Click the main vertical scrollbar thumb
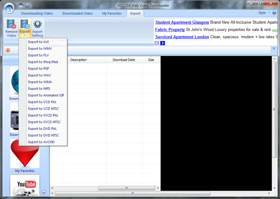Screen dimensions: 280x199 pos(275,110)
